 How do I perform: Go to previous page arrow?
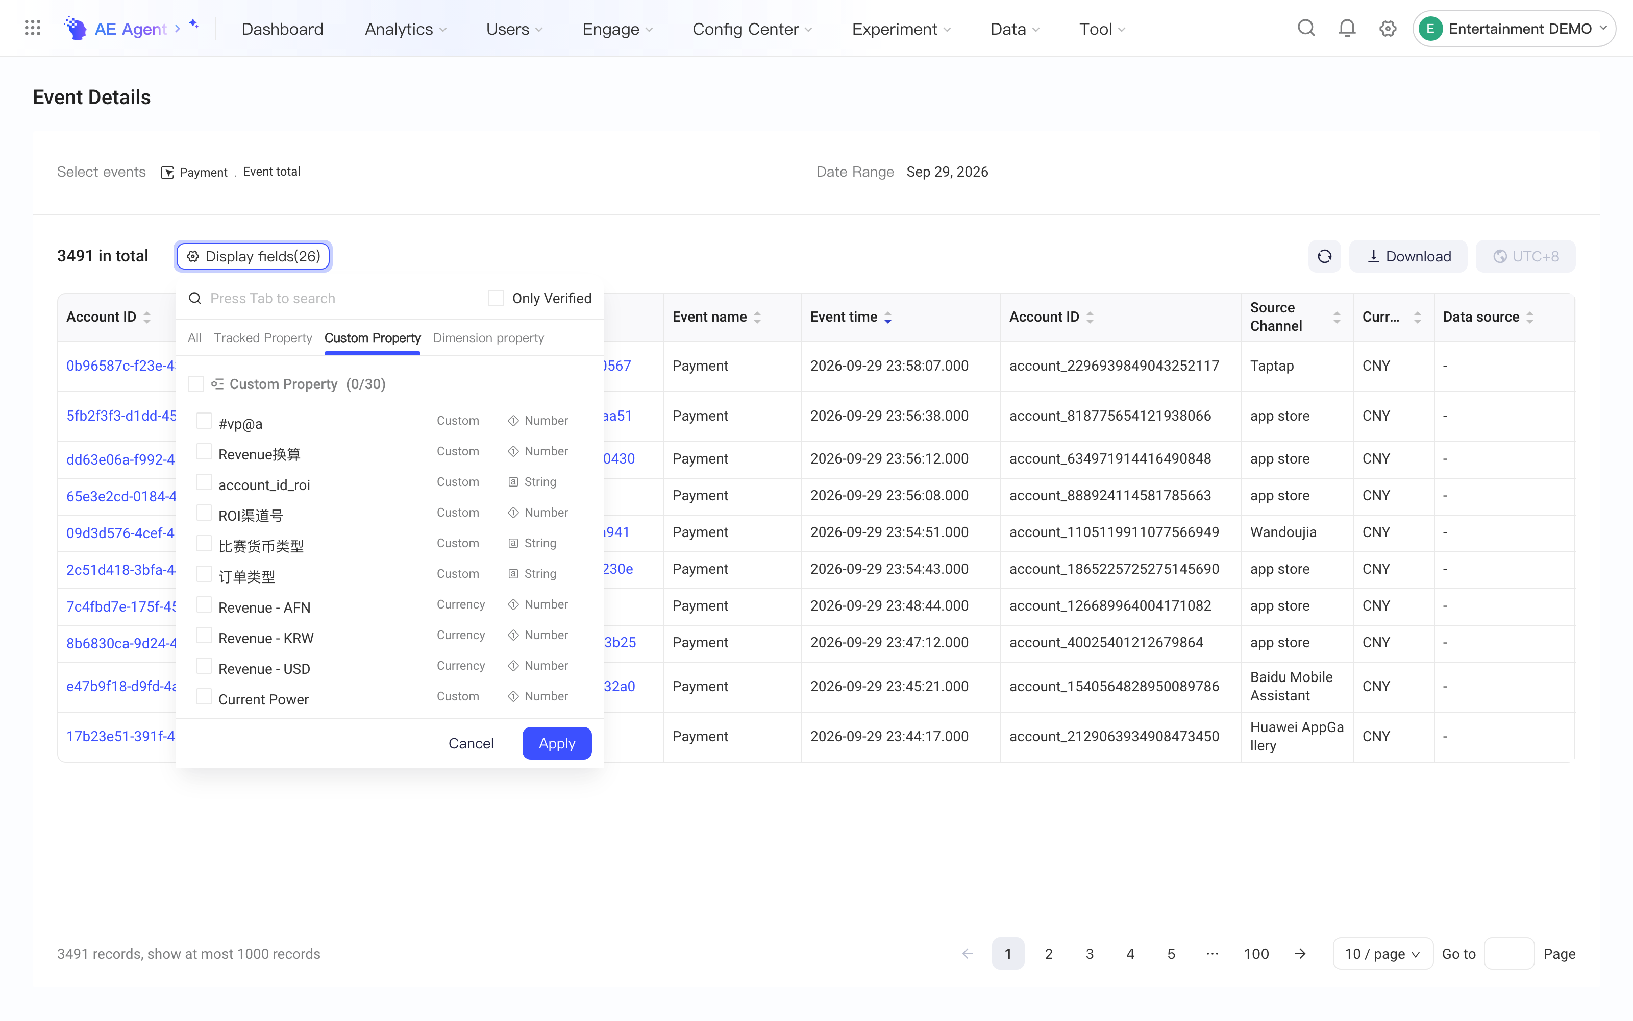tap(968, 954)
